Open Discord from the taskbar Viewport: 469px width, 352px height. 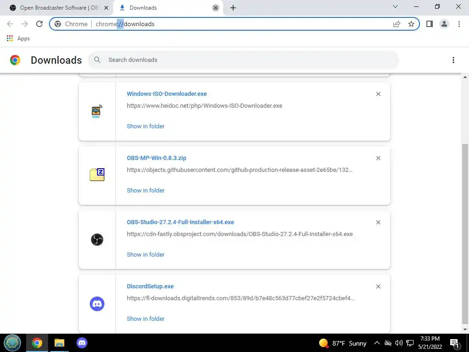(82, 343)
